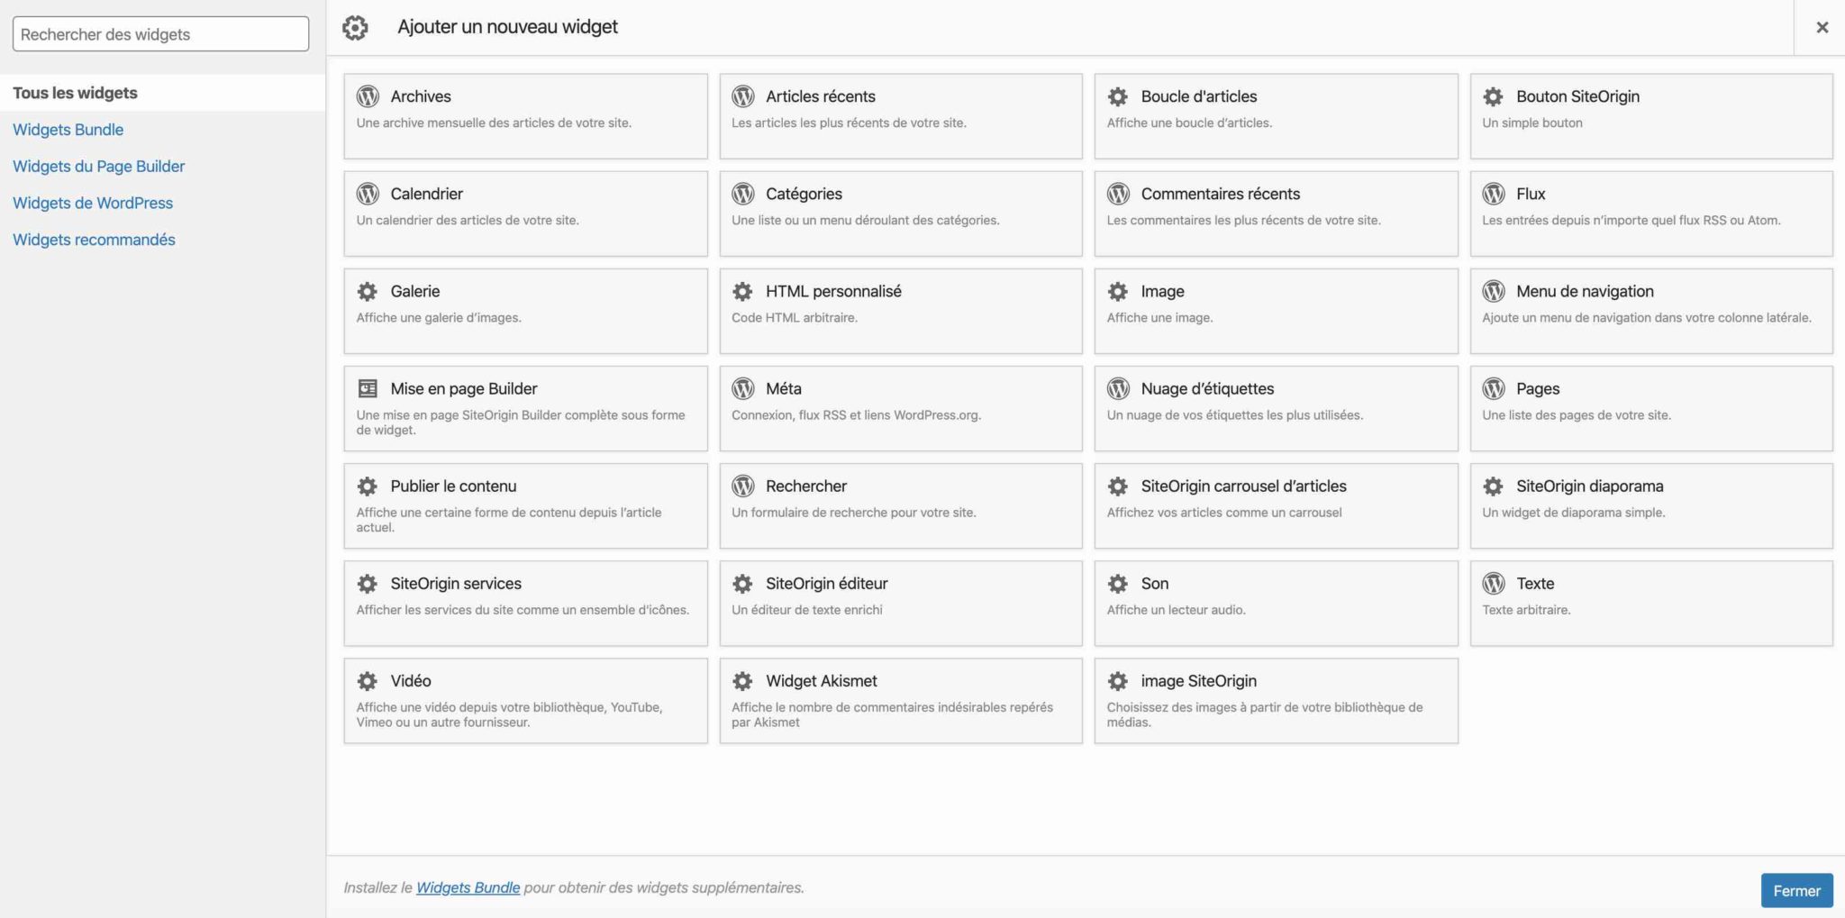Click the Rechercher des widgets search field

(x=160, y=32)
